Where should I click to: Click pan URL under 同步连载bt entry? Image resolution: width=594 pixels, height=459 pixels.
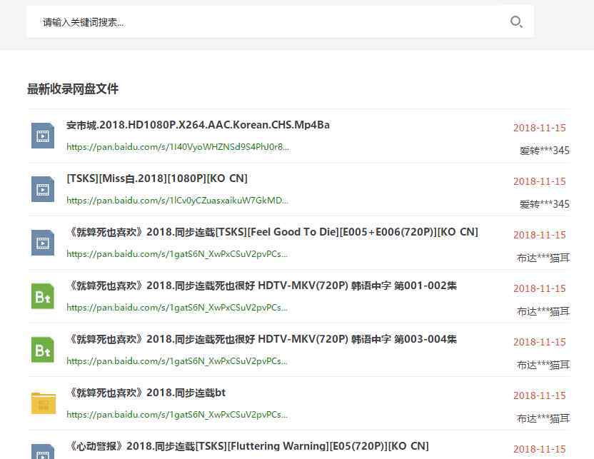(x=177, y=415)
